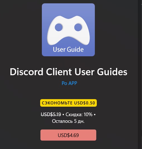Open the Po APP publisher page
The height and width of the screenshot is (149, 142).
[x=69, y=83]
